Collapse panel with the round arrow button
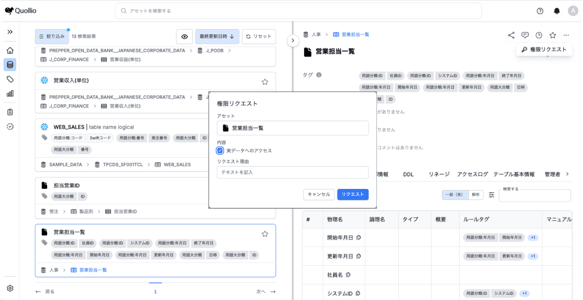This screenshot has height=300, width=583. [293, 40]
